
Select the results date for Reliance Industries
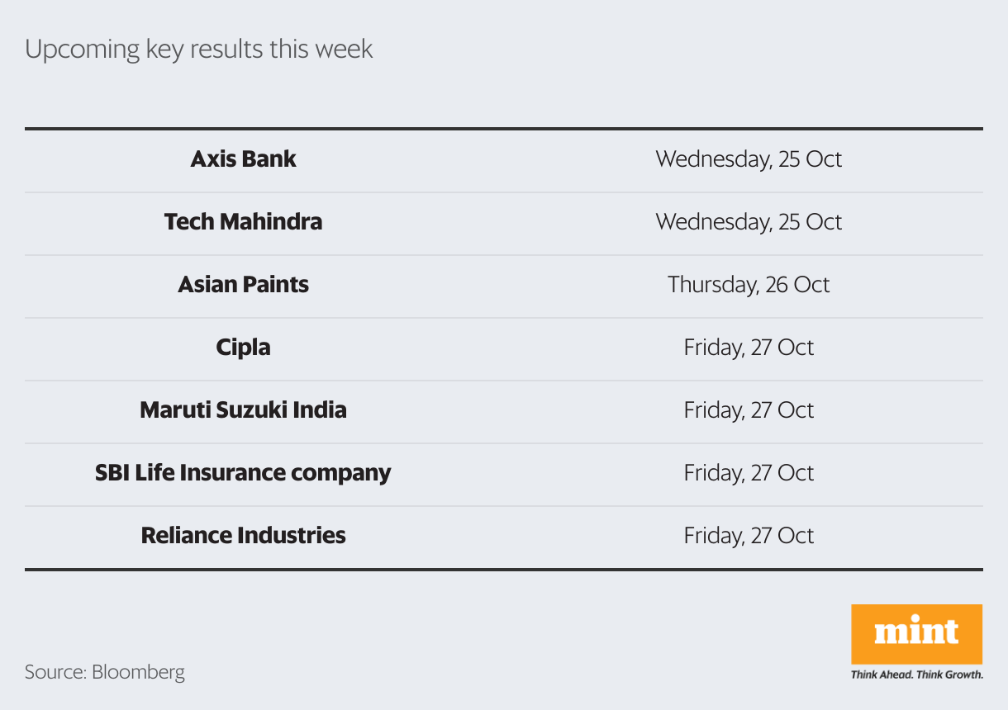(749, 535)
